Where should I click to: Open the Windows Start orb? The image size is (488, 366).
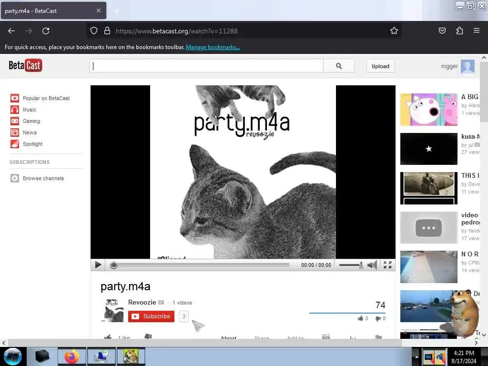[12, 356]
